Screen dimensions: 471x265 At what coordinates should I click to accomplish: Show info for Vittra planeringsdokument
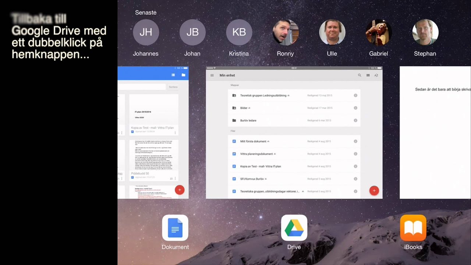[x=355, y=154]
